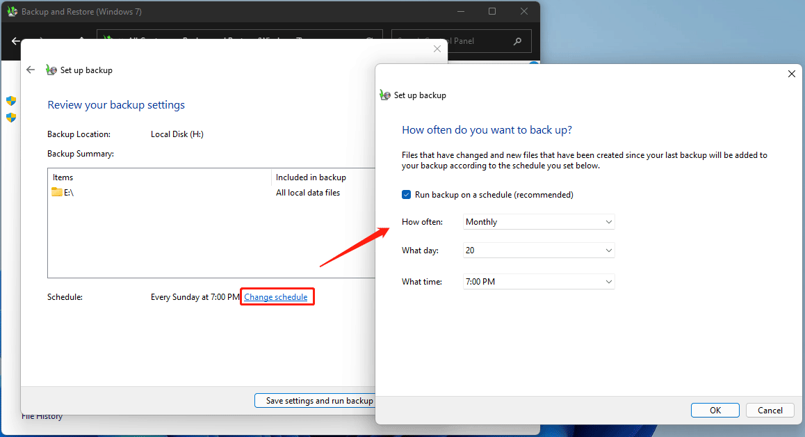Click the Change schedule link
805x437 pixels.
click(x=277, y=296)
